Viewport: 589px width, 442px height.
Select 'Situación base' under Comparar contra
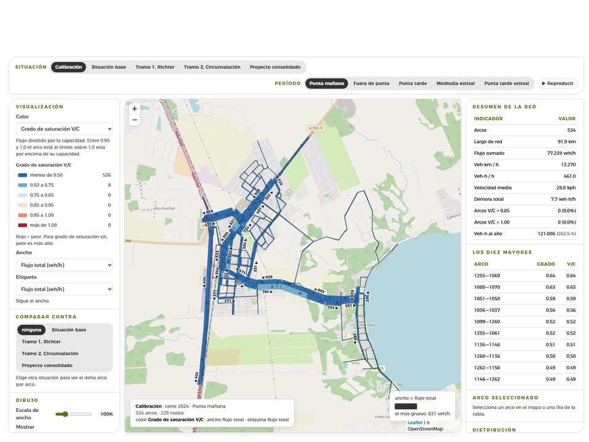69,330
